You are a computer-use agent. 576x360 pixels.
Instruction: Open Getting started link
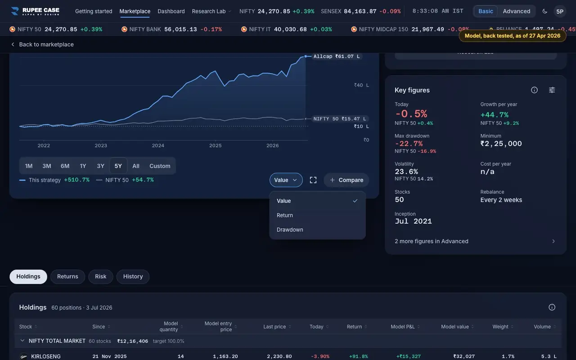(94, 11)
